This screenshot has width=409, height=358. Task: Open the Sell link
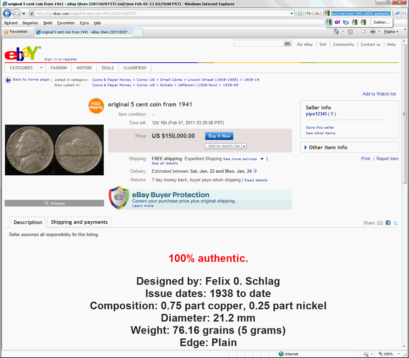(323, 44)
